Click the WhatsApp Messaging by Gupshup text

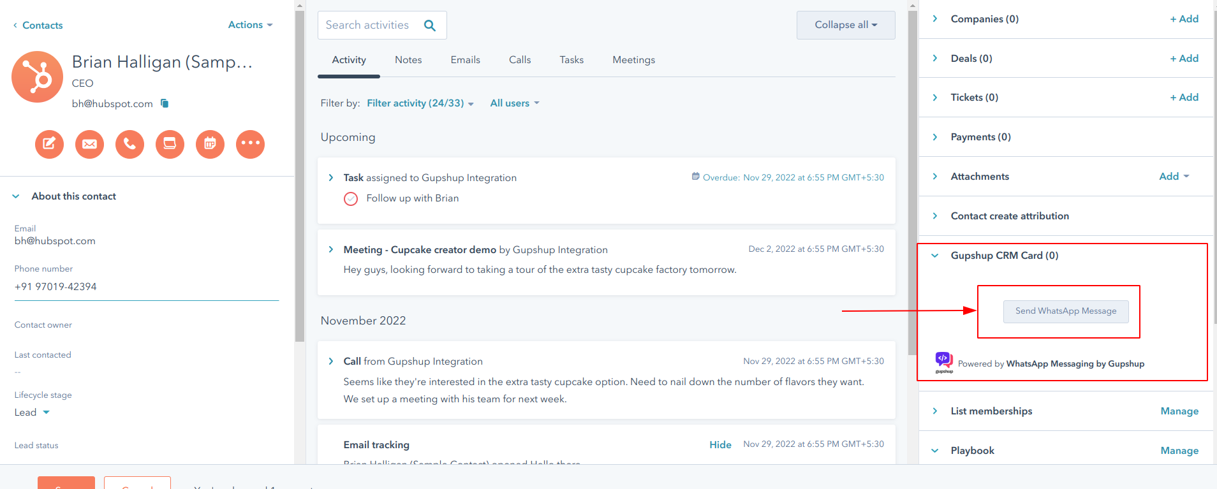pyautogui.click(x=1075, y=364)
